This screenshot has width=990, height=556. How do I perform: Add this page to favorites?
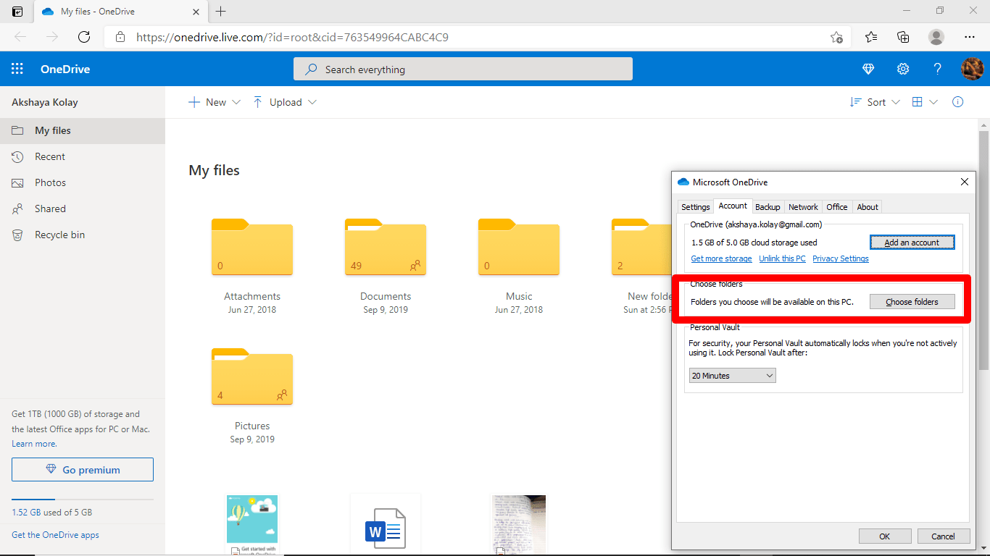[x=836, y=37]
